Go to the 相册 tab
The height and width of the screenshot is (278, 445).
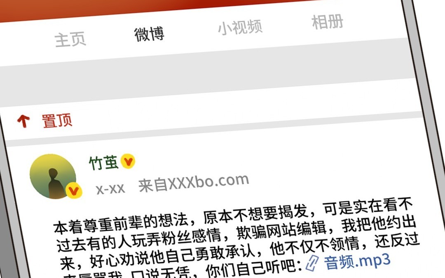[328, 22]
